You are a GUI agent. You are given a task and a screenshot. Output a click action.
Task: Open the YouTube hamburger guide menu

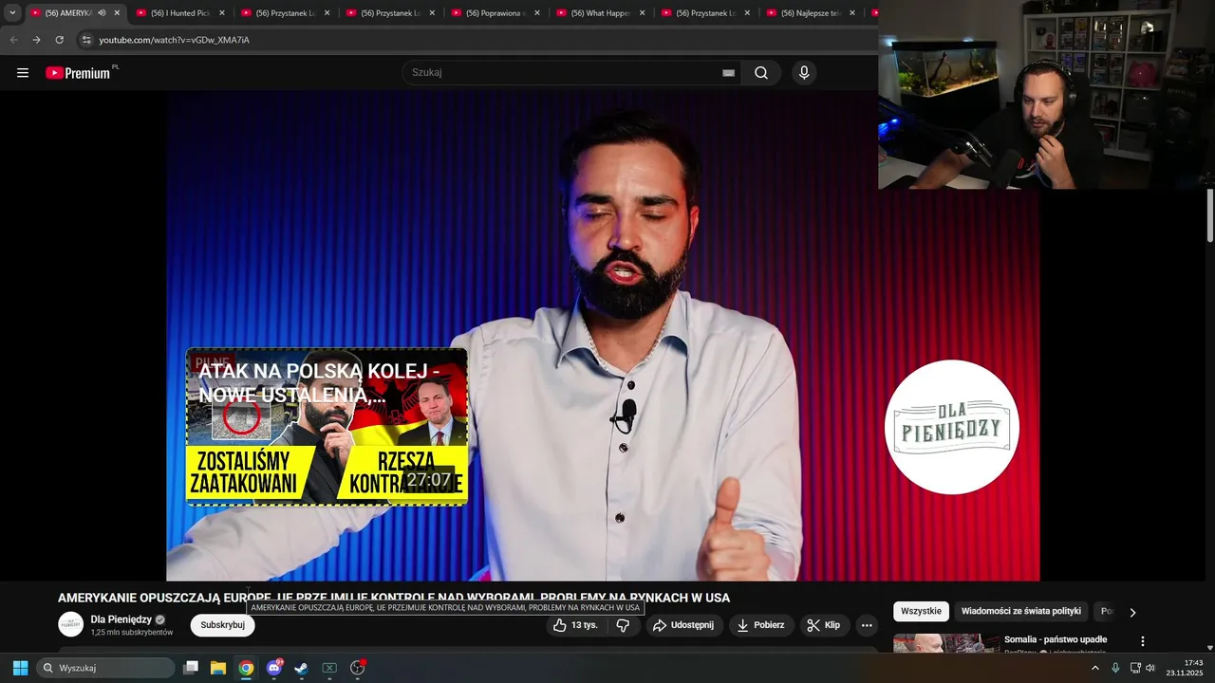coord(23,73)
